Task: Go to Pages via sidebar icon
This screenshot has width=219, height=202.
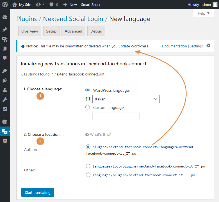Action: pyautogui.click(x=5, y=49)
